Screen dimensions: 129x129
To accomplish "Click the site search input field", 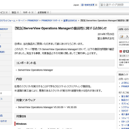I will point(114,5).
